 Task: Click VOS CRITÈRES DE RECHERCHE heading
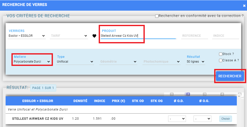pos(38,16)
